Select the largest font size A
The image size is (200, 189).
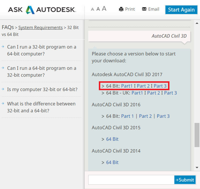tap(104, 9)
